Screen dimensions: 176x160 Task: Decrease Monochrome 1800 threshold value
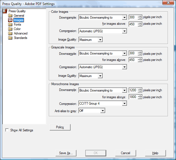pos(140,98)
